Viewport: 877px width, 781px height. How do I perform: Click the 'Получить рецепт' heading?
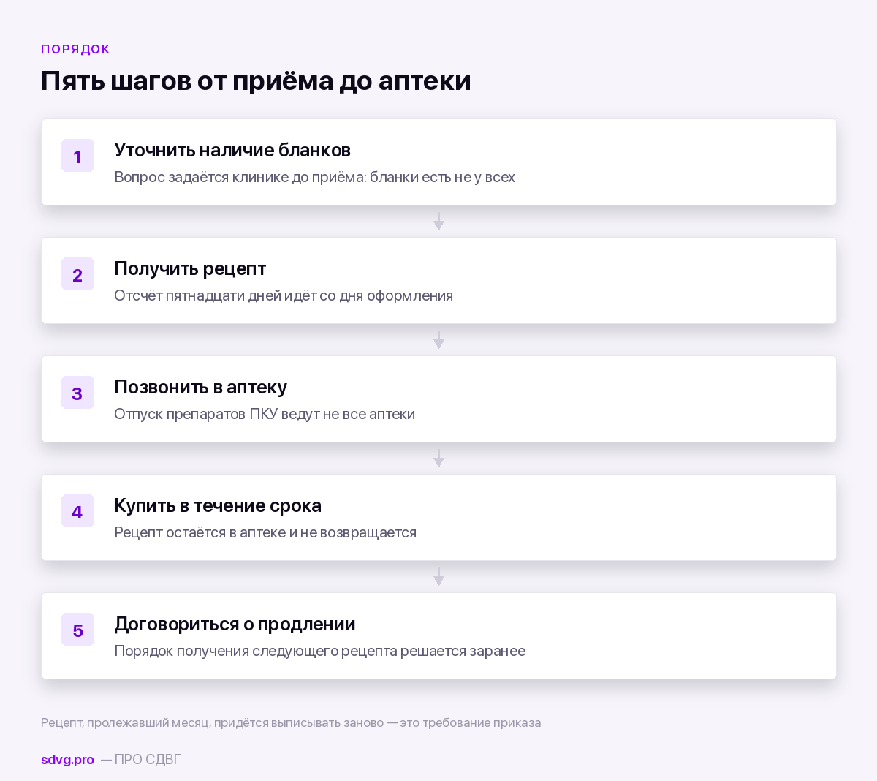pos(190,268)
